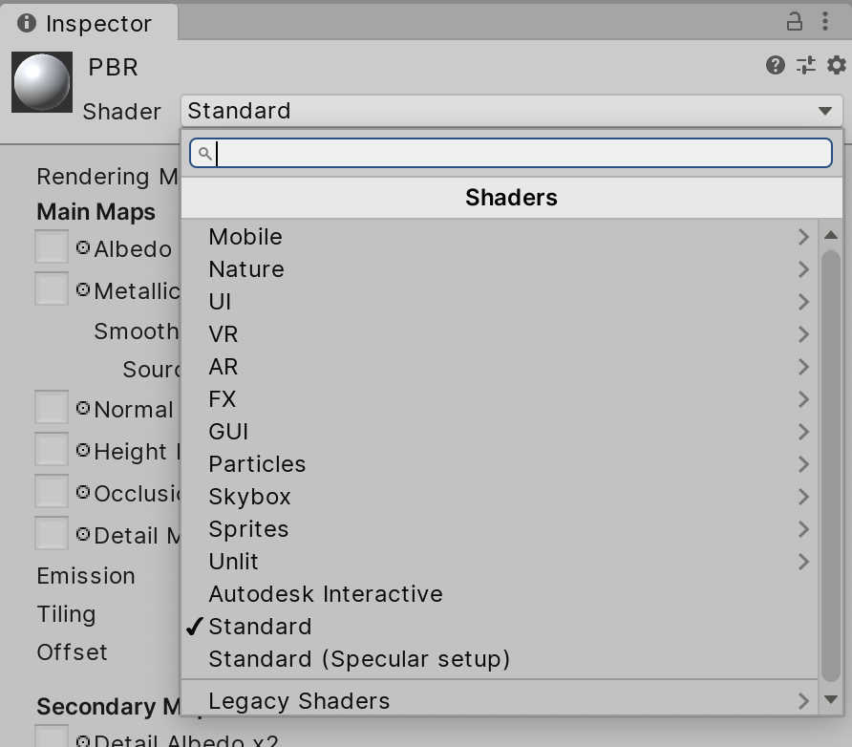Image resolution: width=852 pixels, height=747 pixels.
Task: Open the Normal map object picker circle
Action: pyautogui.click(x=84, y=408)
